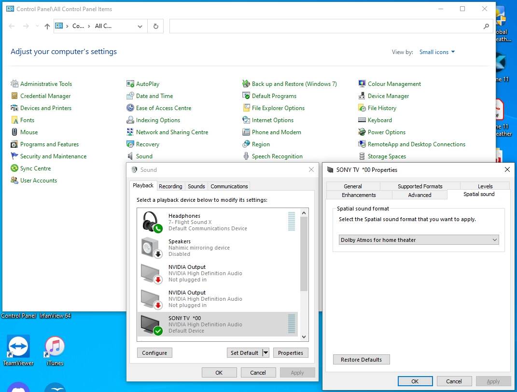Viewport: 517px width, 392px height.
Task: Select the disabled Speakers device icon
Action: (152, 247)
